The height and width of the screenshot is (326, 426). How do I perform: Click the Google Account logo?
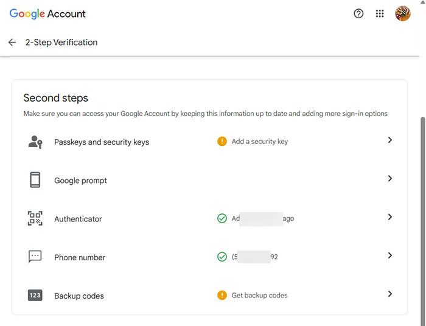47,13
